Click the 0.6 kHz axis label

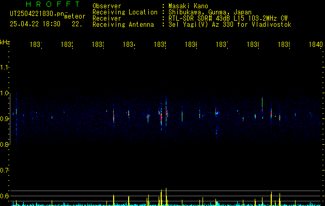pyautogui.click(x=4, y=196)
